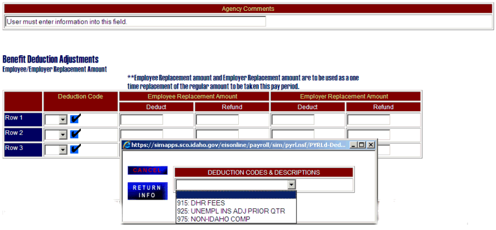Click Row 2 Employee Refund field

pyautogui.click(x=218, y=134)
